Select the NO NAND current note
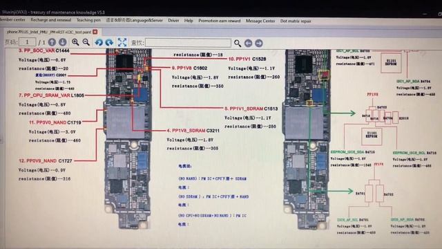The width and height of the screenshot is (442, 249). point(212,178)
